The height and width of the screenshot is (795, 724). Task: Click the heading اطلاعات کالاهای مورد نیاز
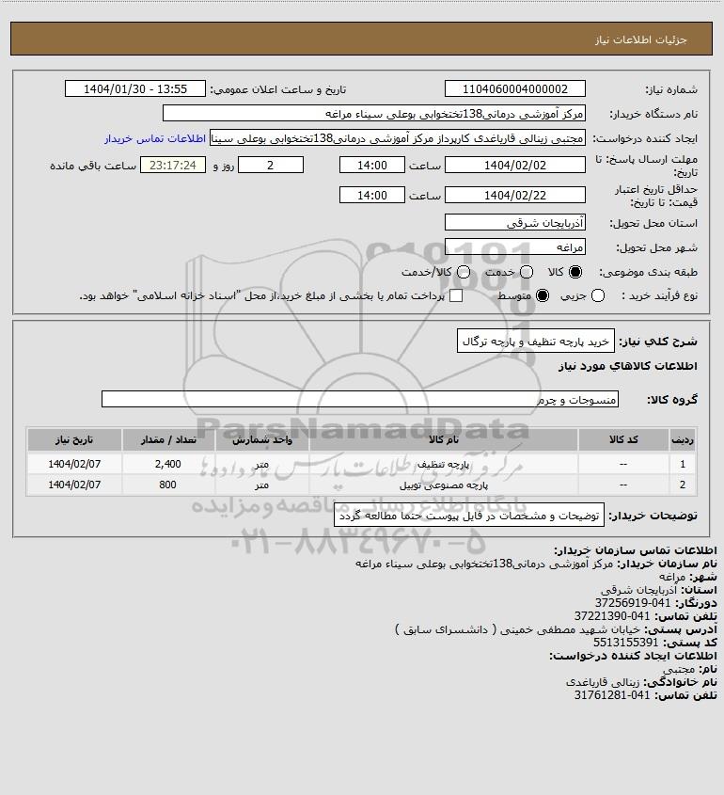628,366
